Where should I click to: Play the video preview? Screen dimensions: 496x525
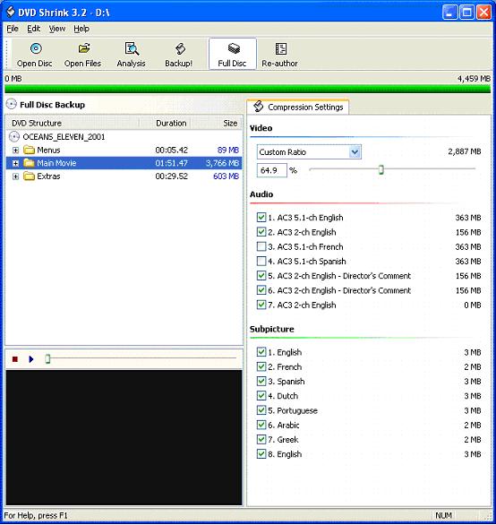pyautogui.click(x=31, y=359)
